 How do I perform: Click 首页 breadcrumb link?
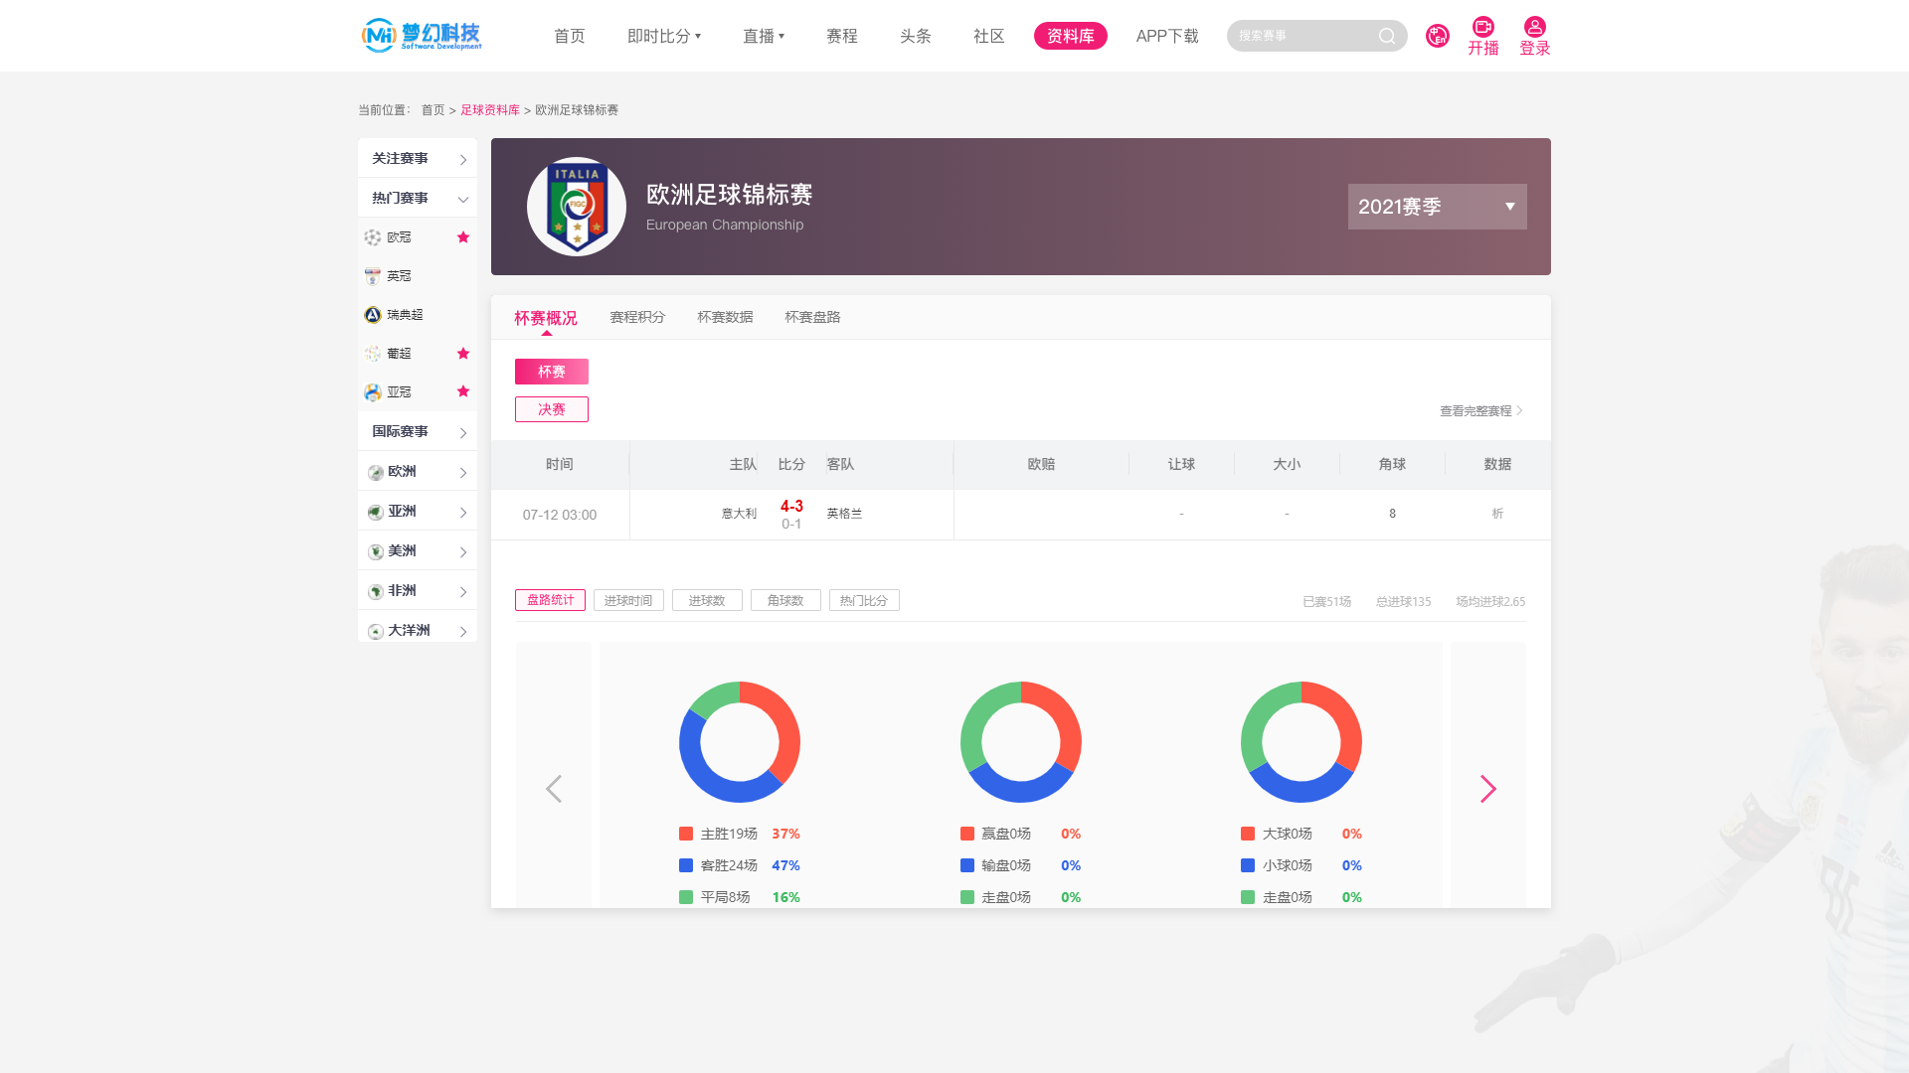coord(434,110)
